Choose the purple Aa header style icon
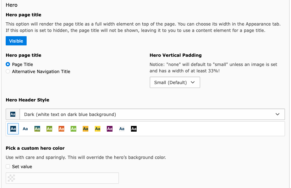 coord(110,129)
